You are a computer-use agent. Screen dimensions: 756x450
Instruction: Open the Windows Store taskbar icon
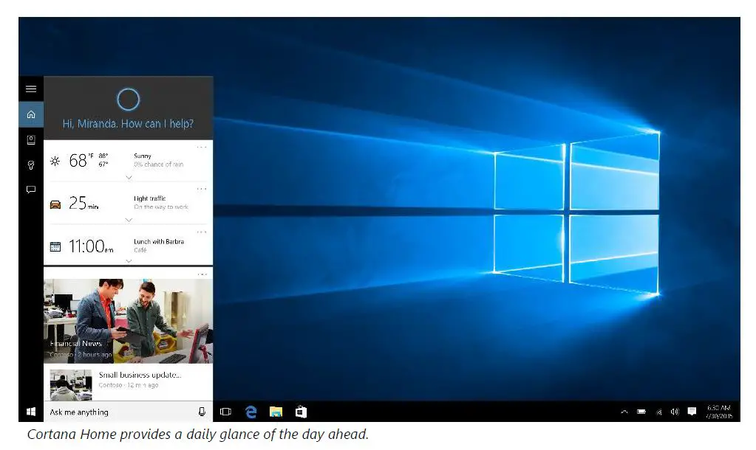pyautogui.click(x=301, y=412)
